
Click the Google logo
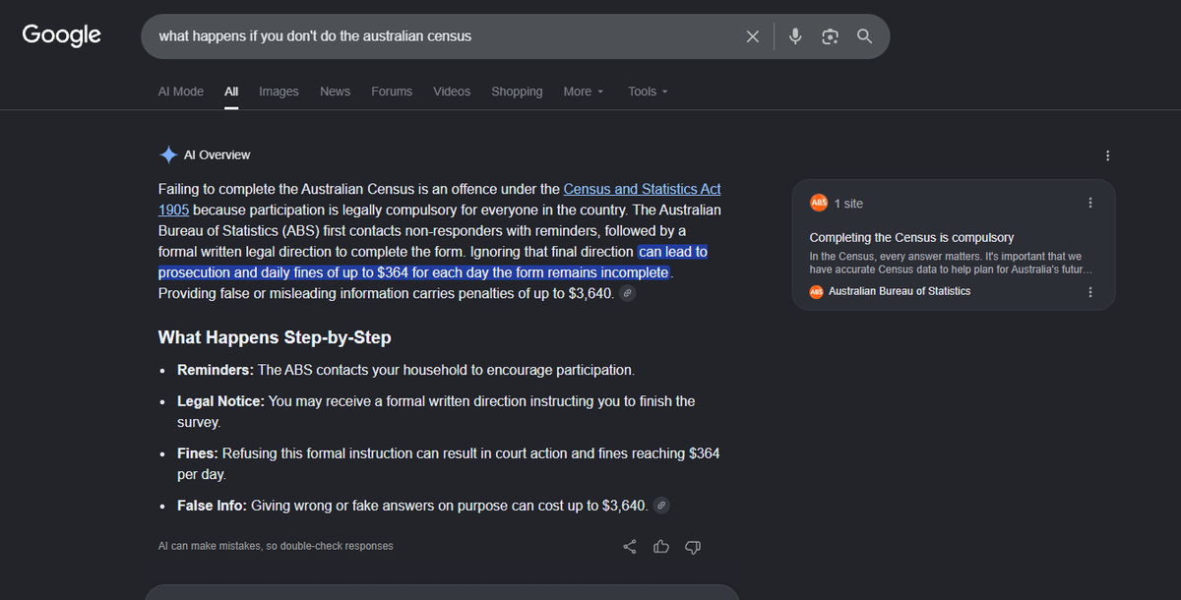coord(61,35)
